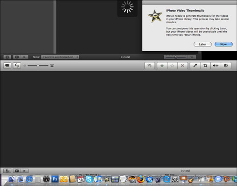Toggle the Event Library list button

pyautogui.click(x=7, y=171)
